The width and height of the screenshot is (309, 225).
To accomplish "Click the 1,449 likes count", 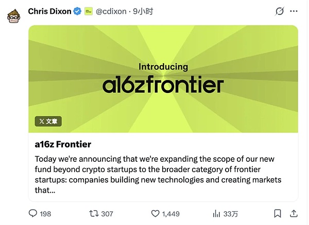I will click(170, 214).
